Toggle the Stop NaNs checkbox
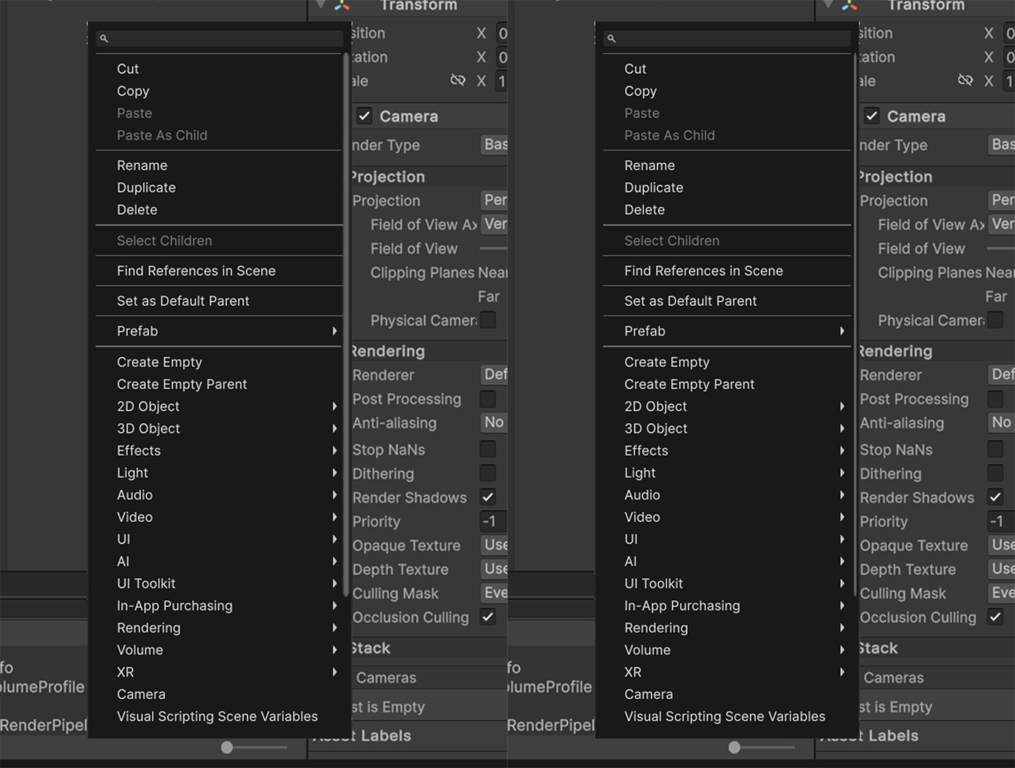Screen dimensions: 1015x768 [x=487, y=449]
